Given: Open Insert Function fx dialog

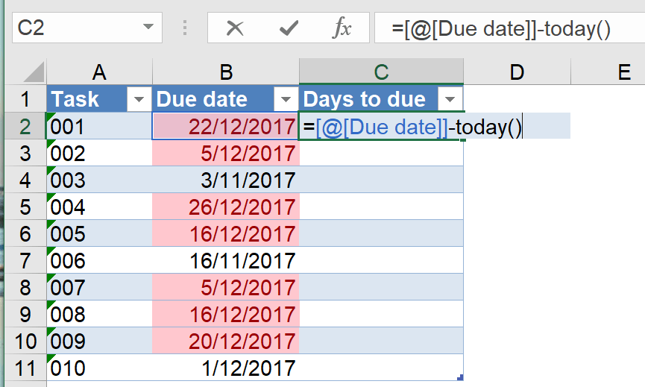Looking at the screenshot, I should click(x=342, y=28).
